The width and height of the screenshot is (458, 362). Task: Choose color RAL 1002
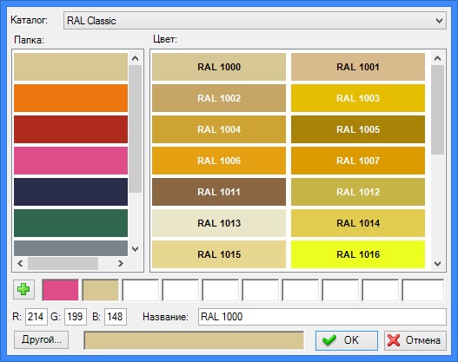click(x=219, y=98)
